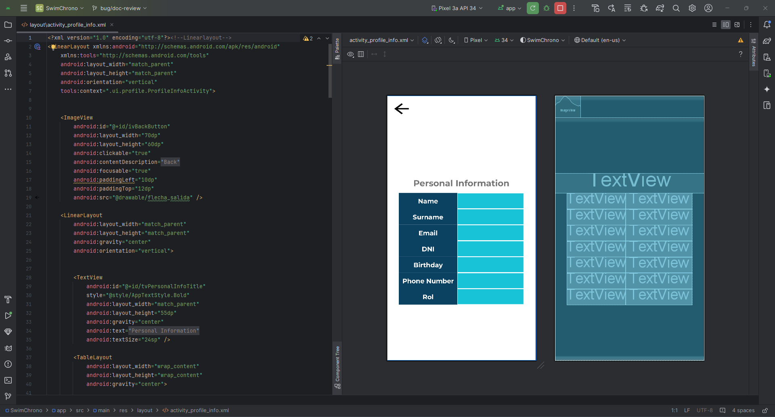Screen dimensions: 775x417
Task: Open the Default (en-us) locale dropdown
Action: coord(600,40)
